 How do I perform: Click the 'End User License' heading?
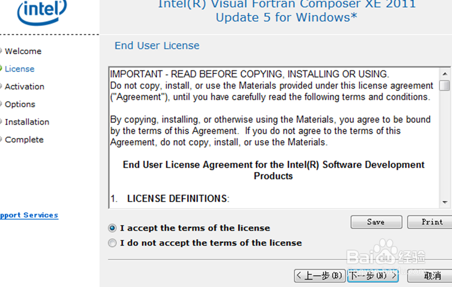coord(157,46)
